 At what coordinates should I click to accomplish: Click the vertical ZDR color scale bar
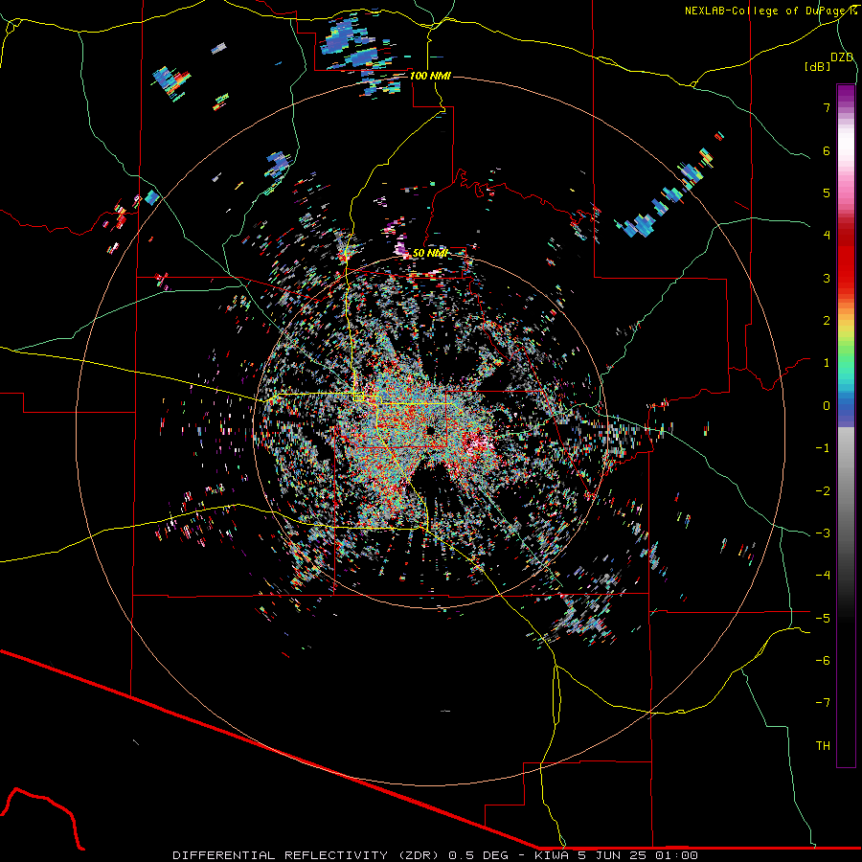tap(846, 425)
